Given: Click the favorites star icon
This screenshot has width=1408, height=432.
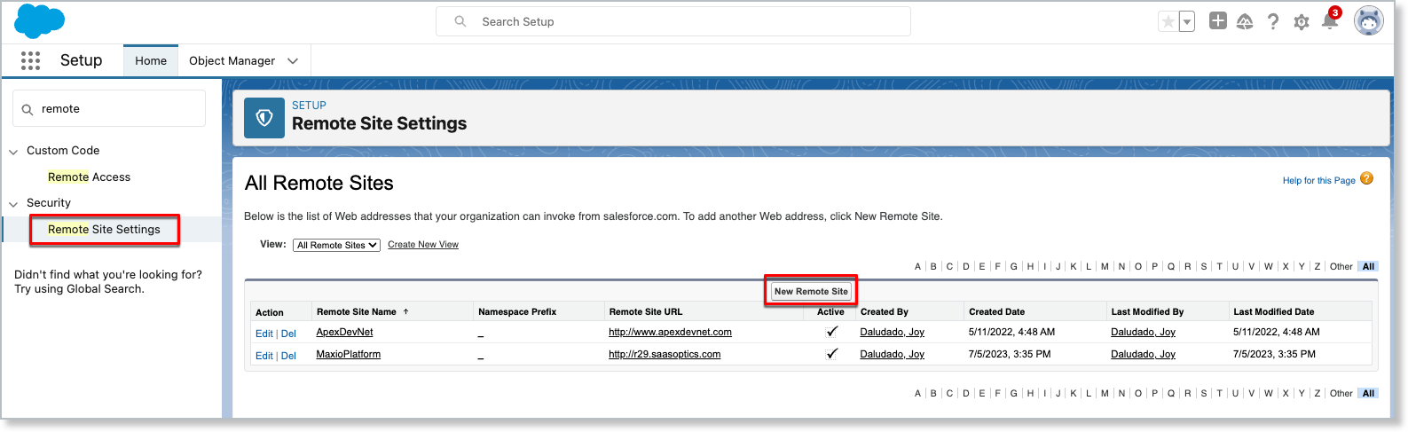Looking at the screenshot, I should (1168, 22).
